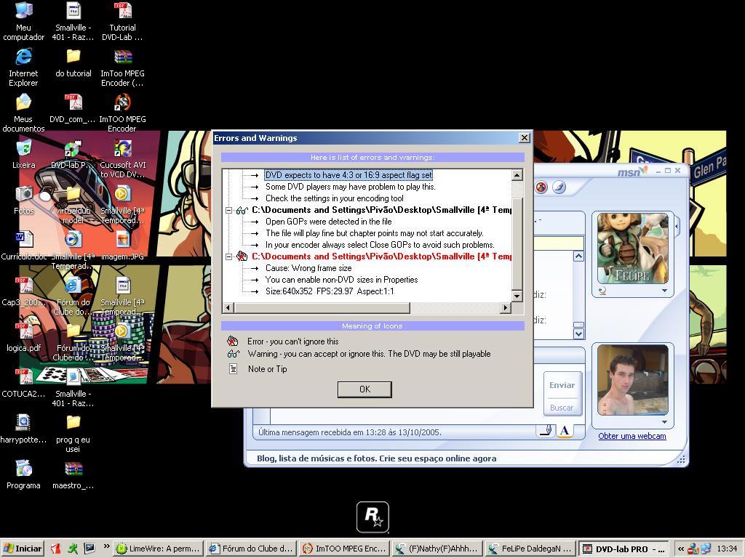This screenshot has width=745, height=558.
Task: Click the Obter uma webcam link
Action: pos(632,436)
